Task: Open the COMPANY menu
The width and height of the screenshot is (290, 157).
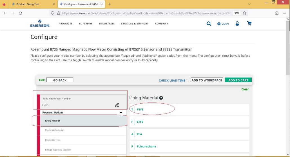Action: pos(162,24)
